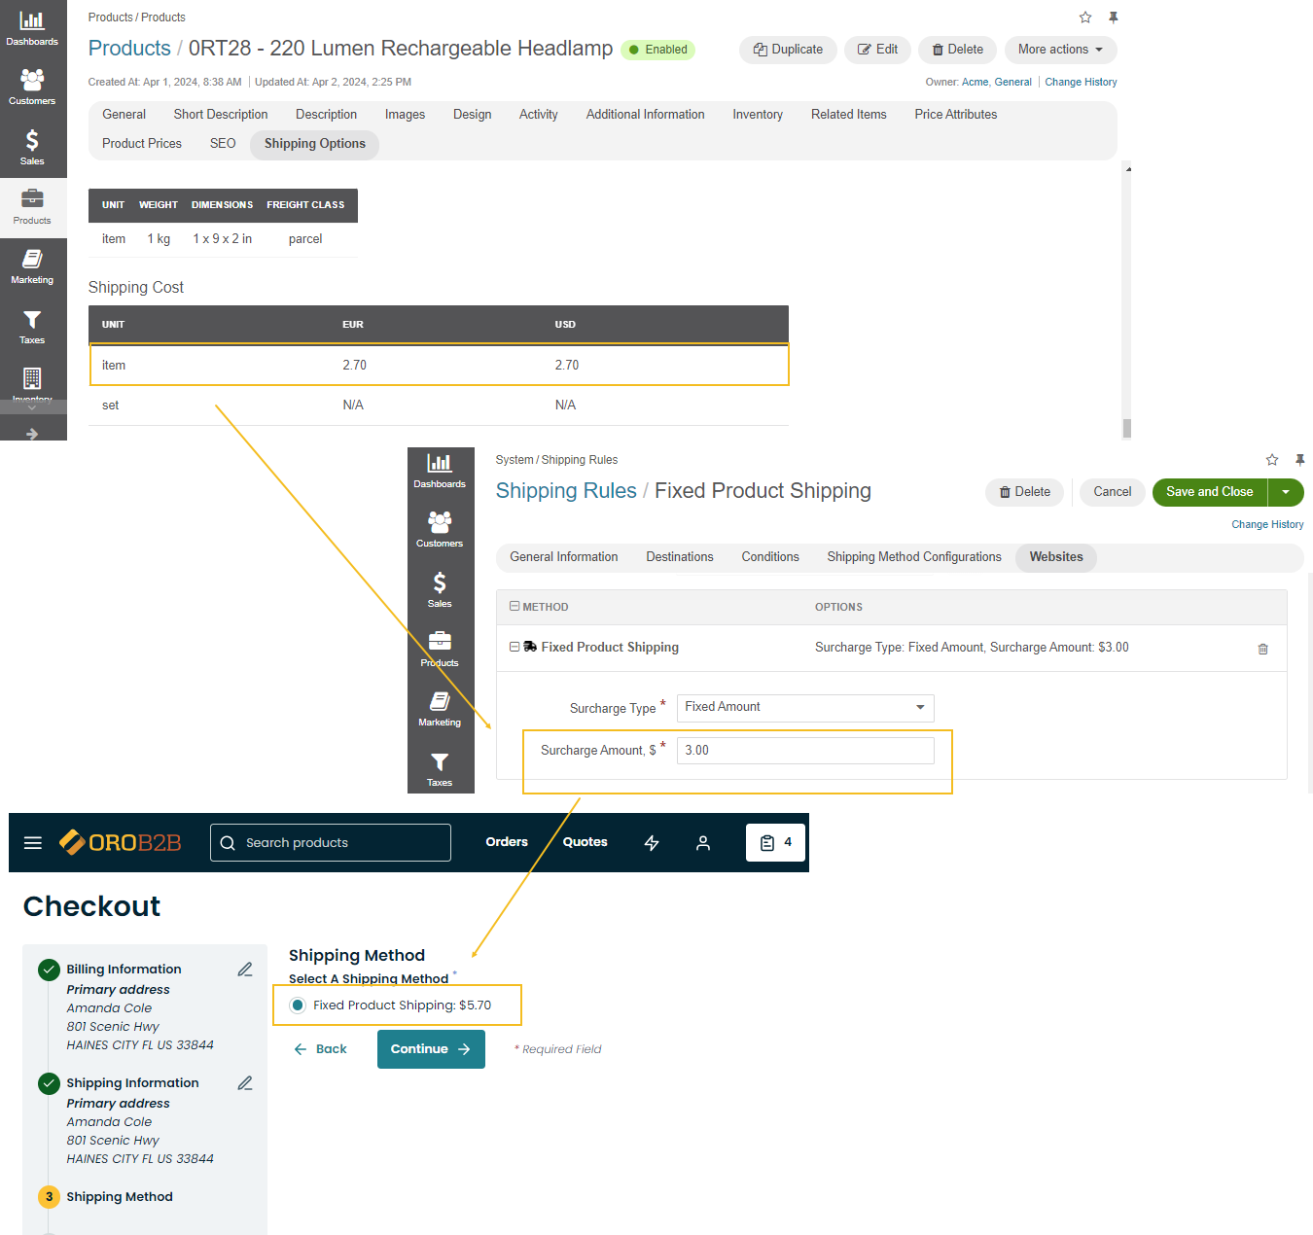Open the Destinations tab
Viewport: 1313px width, 1235px height.
point(680,557)
